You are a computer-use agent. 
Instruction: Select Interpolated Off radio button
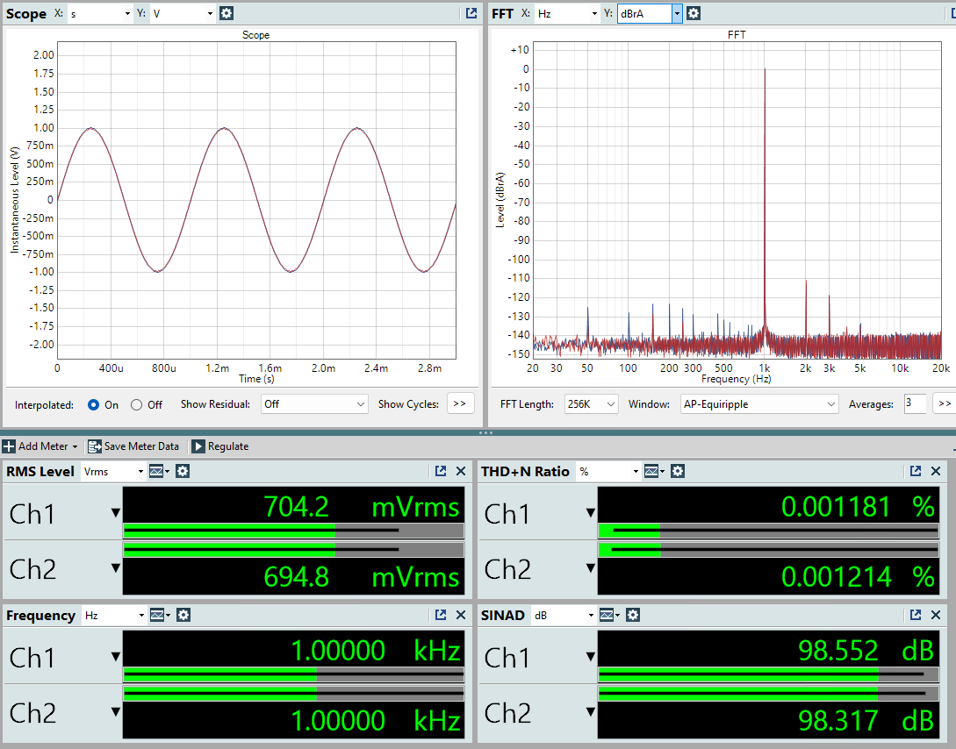coord(137,405)
